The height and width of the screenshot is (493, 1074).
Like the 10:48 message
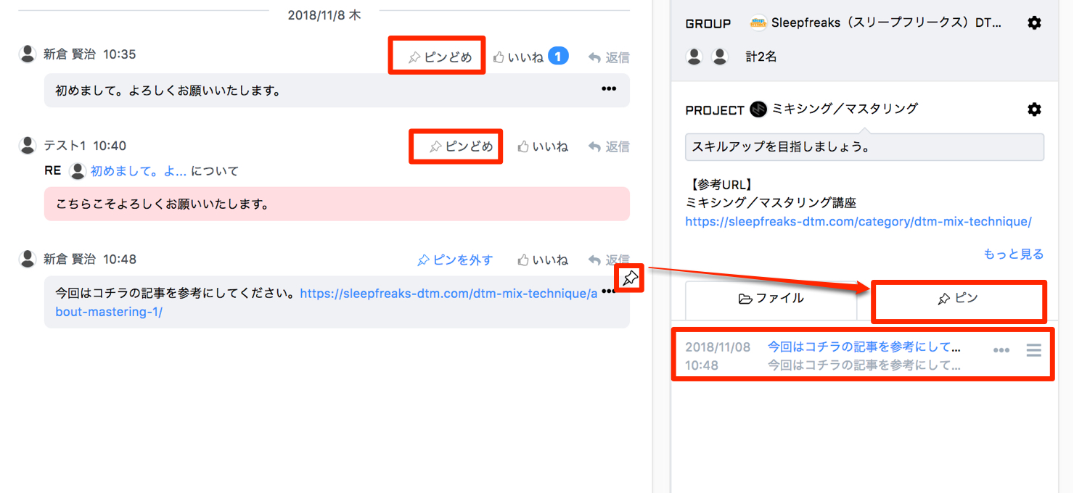point(543,260)
